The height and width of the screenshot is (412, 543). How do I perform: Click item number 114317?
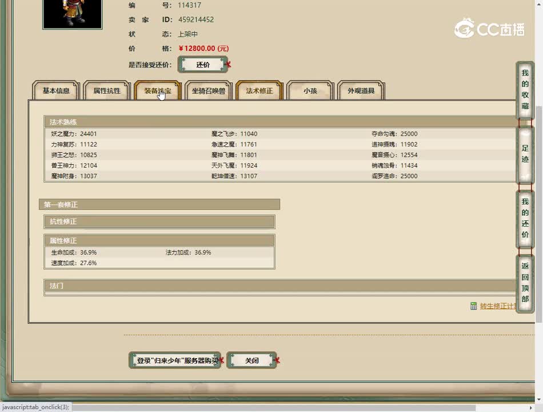click(x=189, y=5)
